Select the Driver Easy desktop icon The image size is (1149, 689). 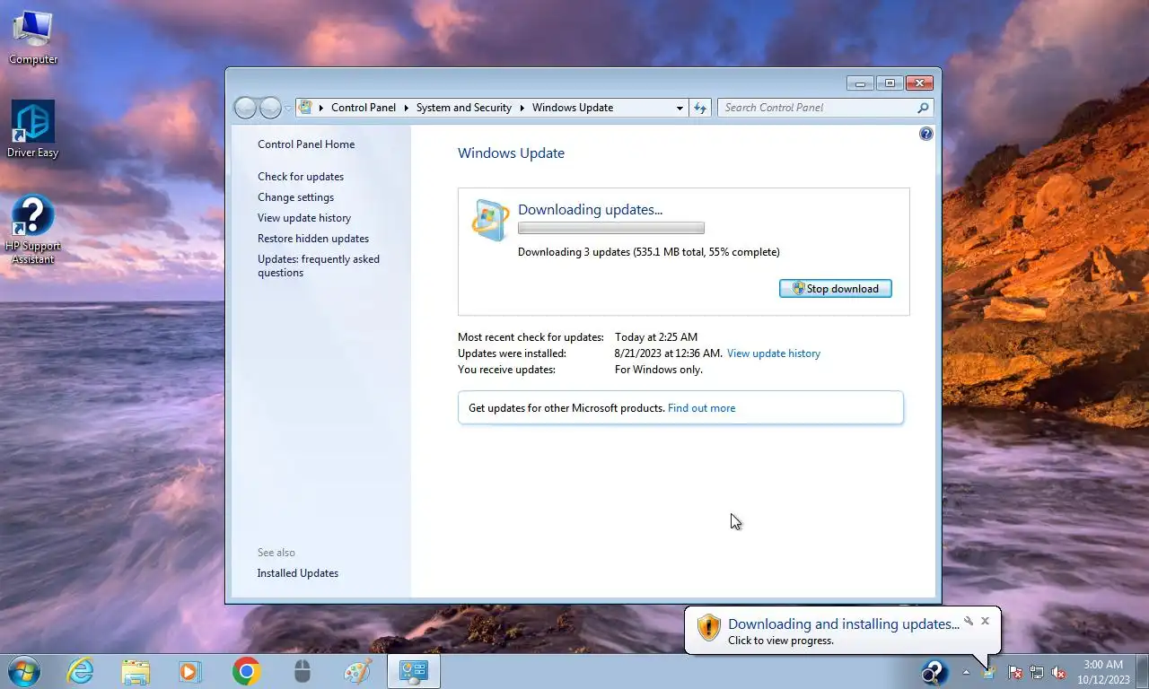coord(33,129)
